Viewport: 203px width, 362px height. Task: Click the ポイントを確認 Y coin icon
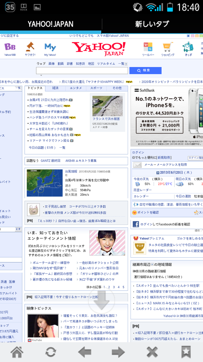(x=134, y=212)
